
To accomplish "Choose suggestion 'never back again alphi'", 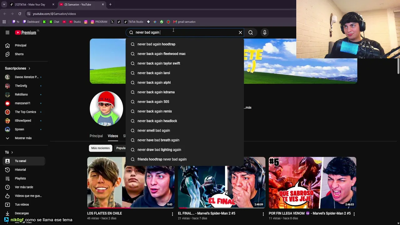I will point(185,82).
